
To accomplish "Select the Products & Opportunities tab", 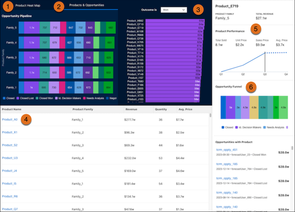I will click(x=87, y=5).
